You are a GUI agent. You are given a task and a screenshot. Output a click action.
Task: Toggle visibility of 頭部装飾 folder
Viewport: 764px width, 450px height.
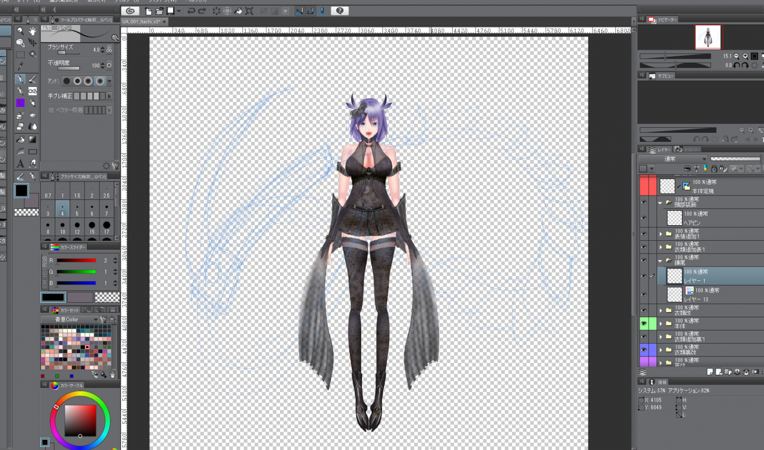pyautogui.click(x=644, y=202)
